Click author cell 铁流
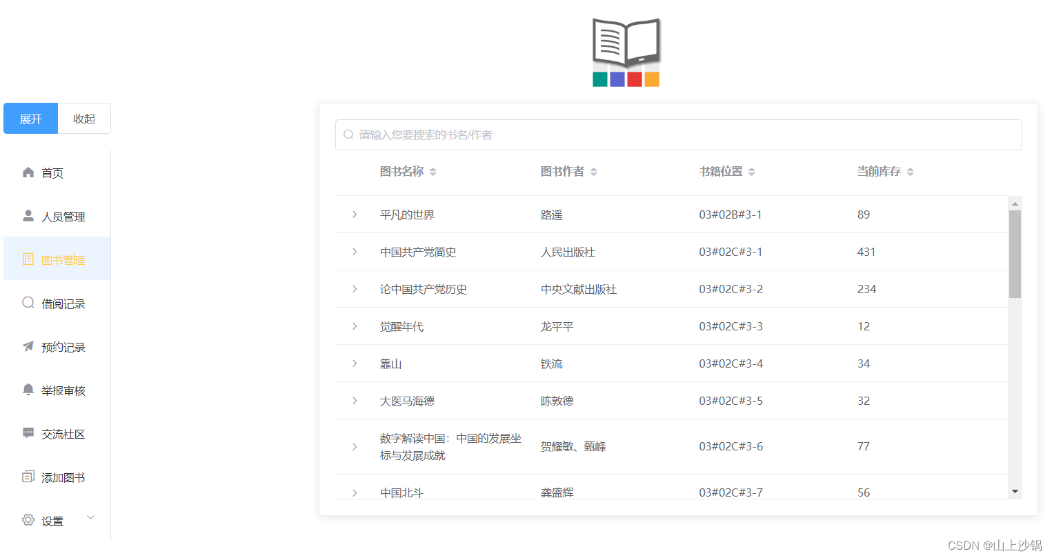The width and height of the screenshot is (1052, 558). [x=551, y=363]
